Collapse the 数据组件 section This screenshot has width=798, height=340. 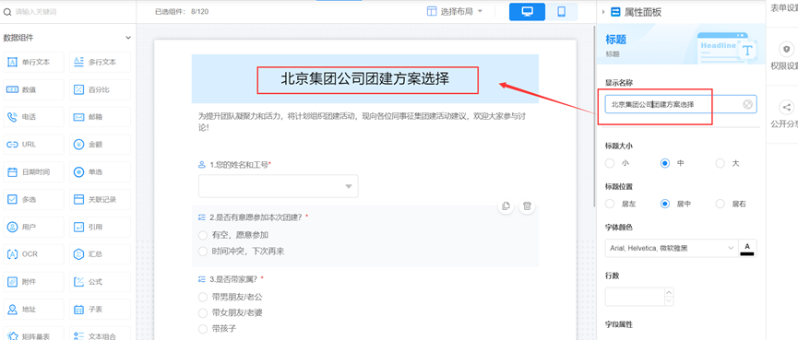[128, 38]
